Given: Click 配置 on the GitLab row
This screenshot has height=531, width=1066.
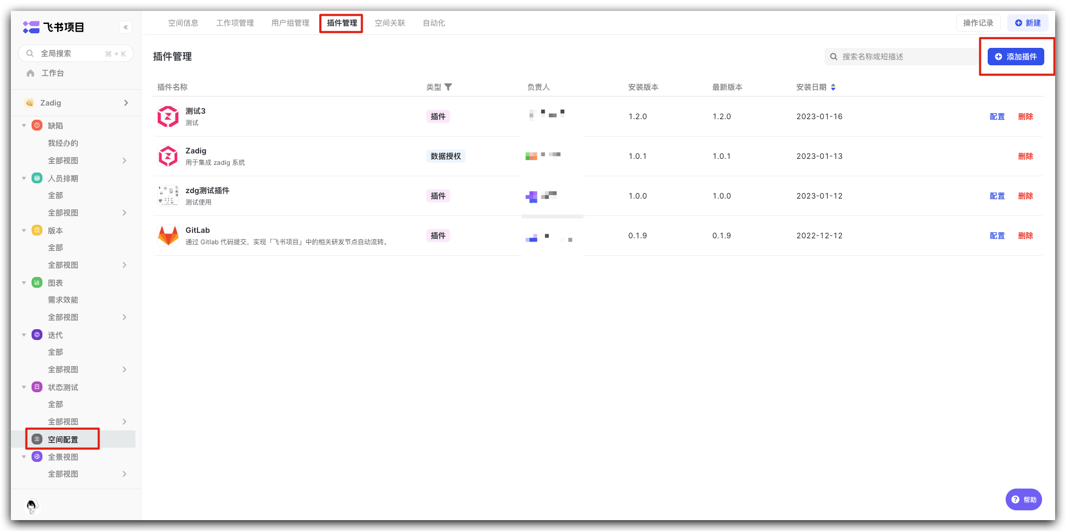Looking at the screenshot, I should click(x=997, y=236).
